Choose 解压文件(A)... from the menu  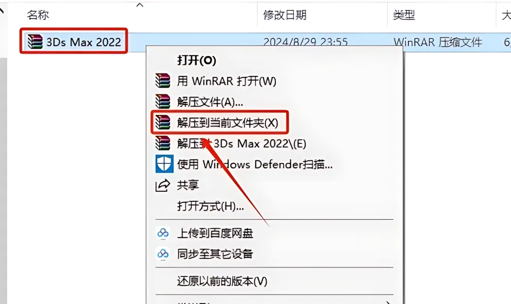tap(210, 102)
